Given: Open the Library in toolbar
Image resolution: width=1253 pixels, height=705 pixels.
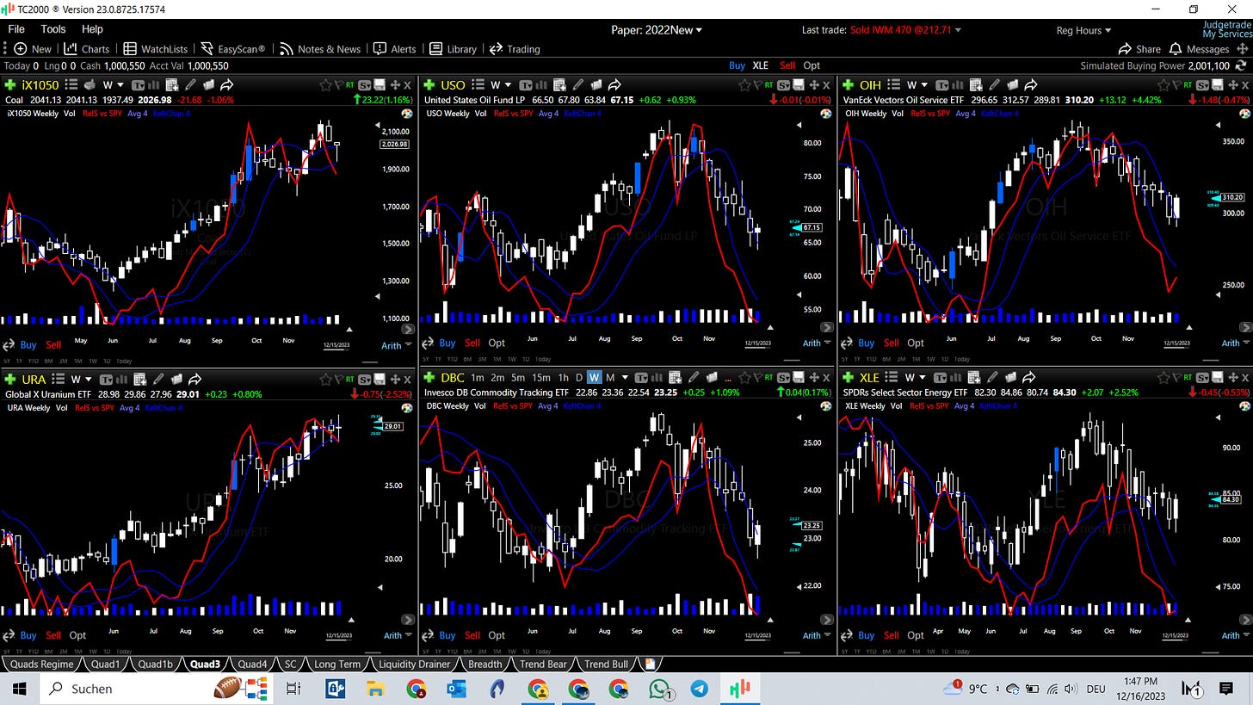Looking at the screenshot, I should (x=453, y=49).
